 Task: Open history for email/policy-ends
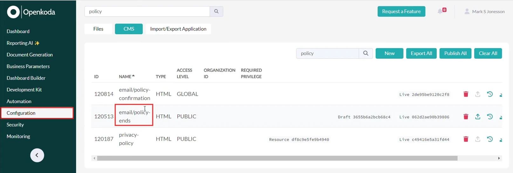[x=490, y=117]
